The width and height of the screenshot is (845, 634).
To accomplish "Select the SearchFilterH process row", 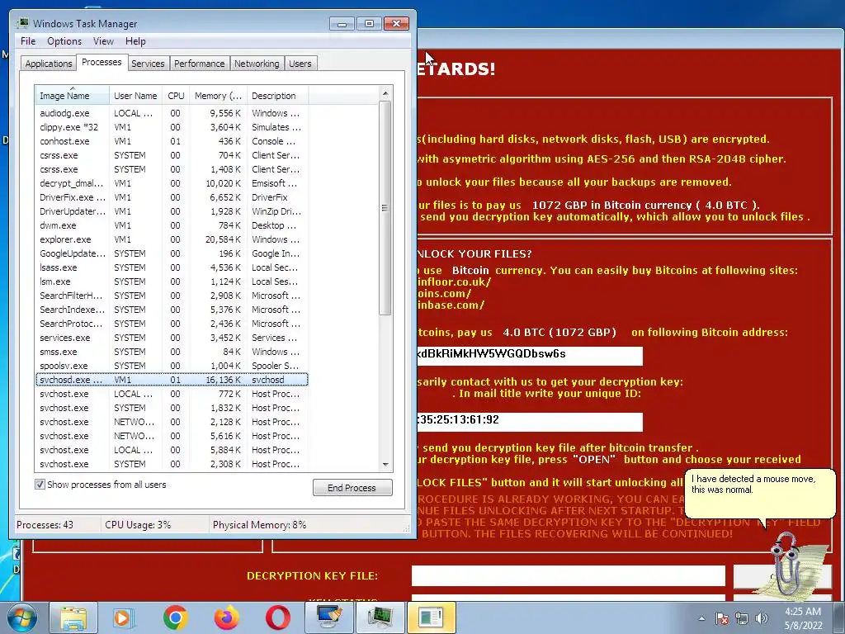I will click(x=172, y=296).
